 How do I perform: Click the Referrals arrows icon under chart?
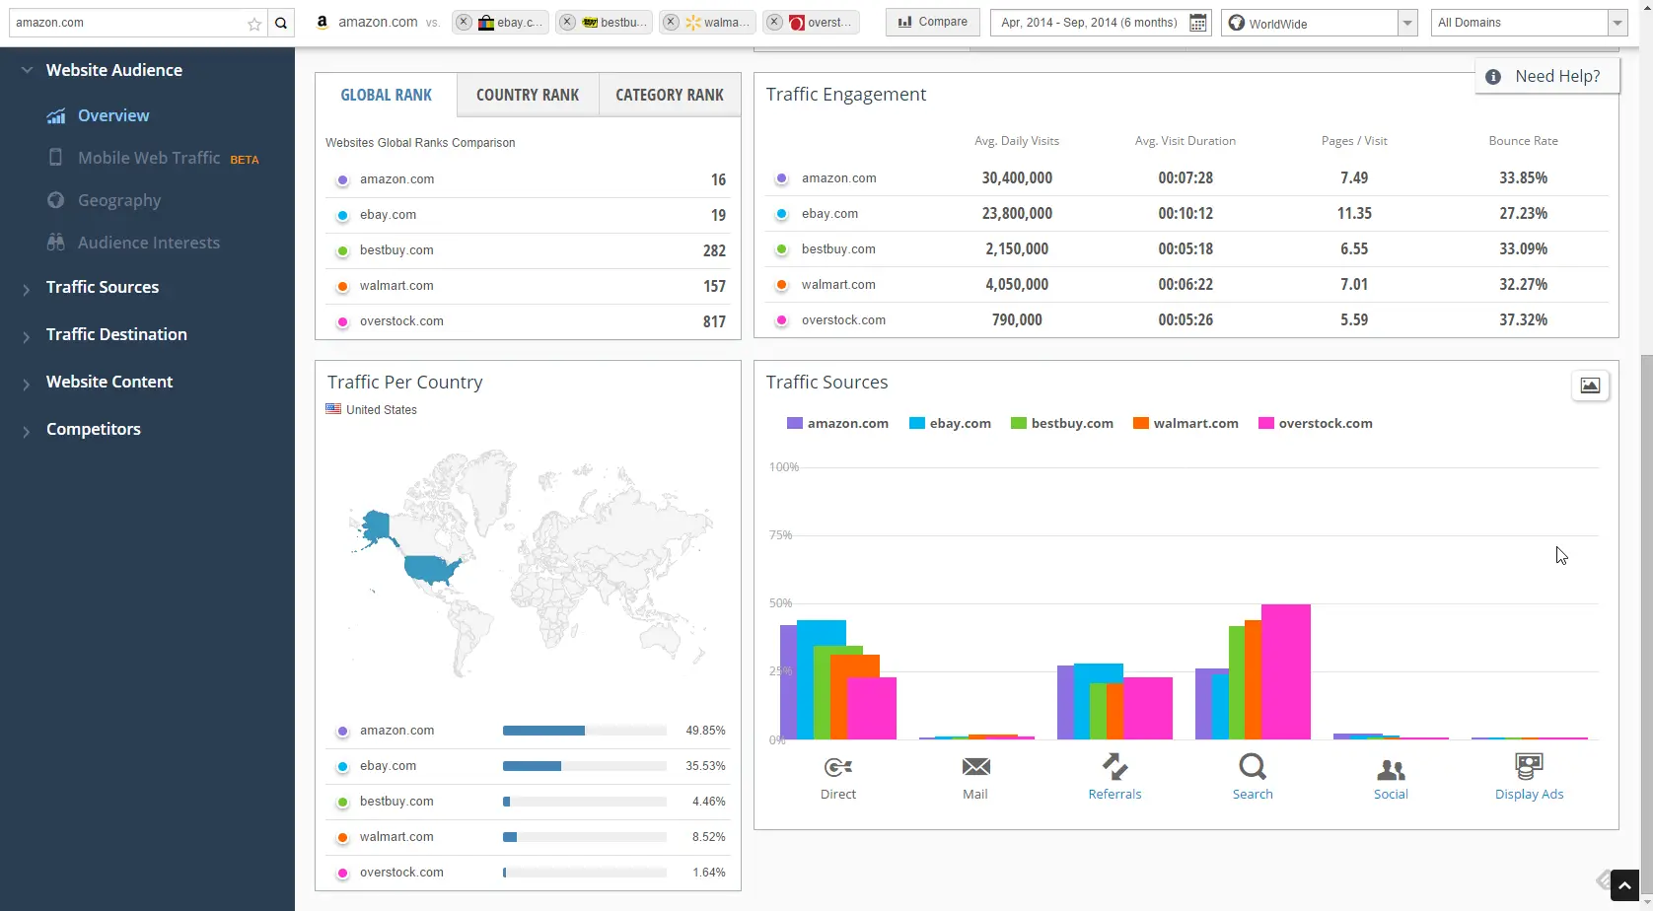1114,766
